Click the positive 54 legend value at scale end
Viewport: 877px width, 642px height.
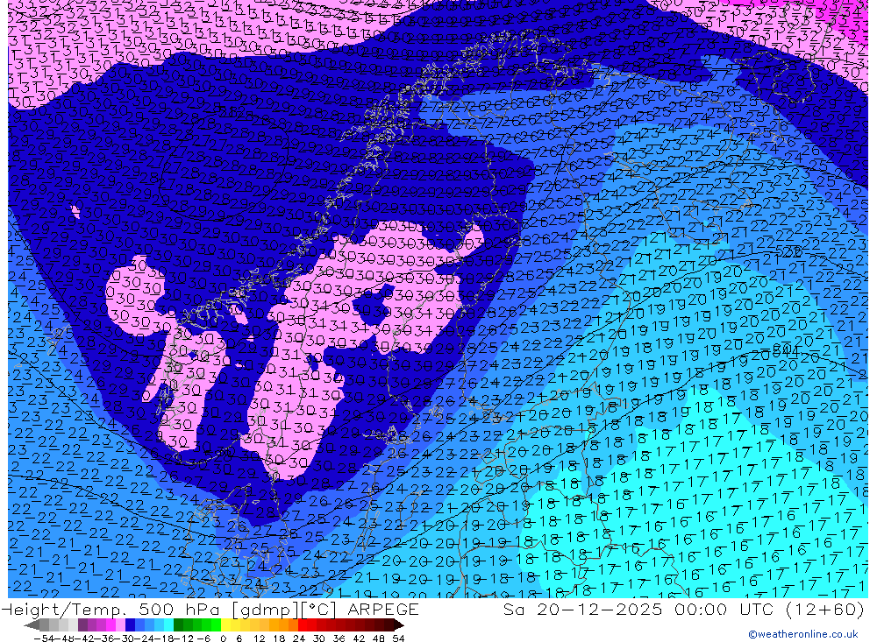pos(398,638)
